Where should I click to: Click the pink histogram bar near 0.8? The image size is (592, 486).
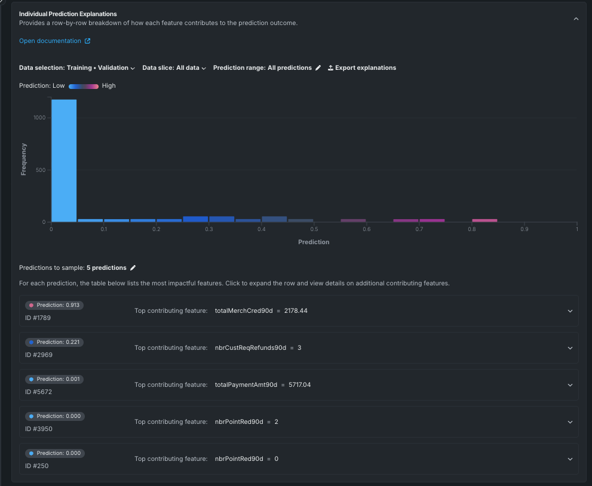pos(484,220)
